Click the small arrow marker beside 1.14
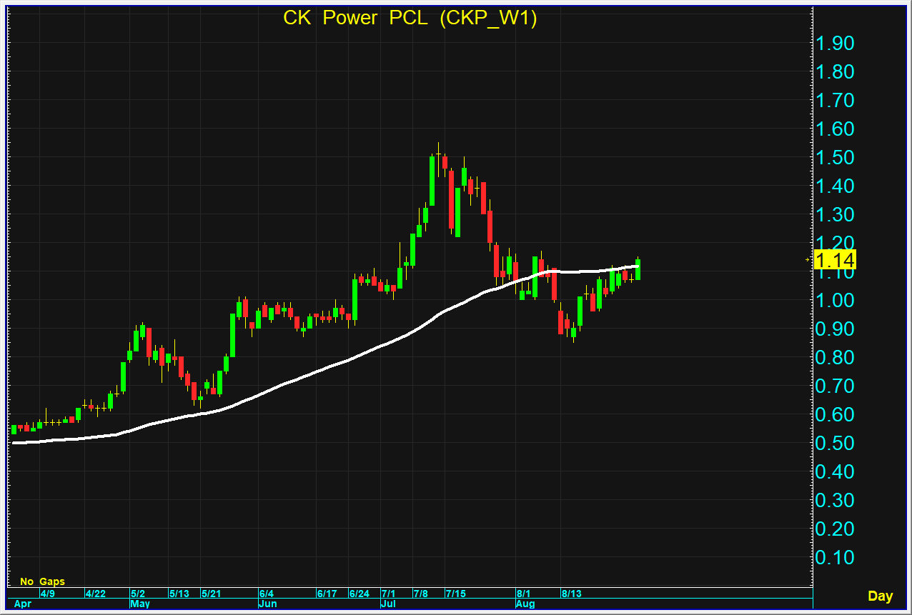912x615 pixels. coord(809,261)
